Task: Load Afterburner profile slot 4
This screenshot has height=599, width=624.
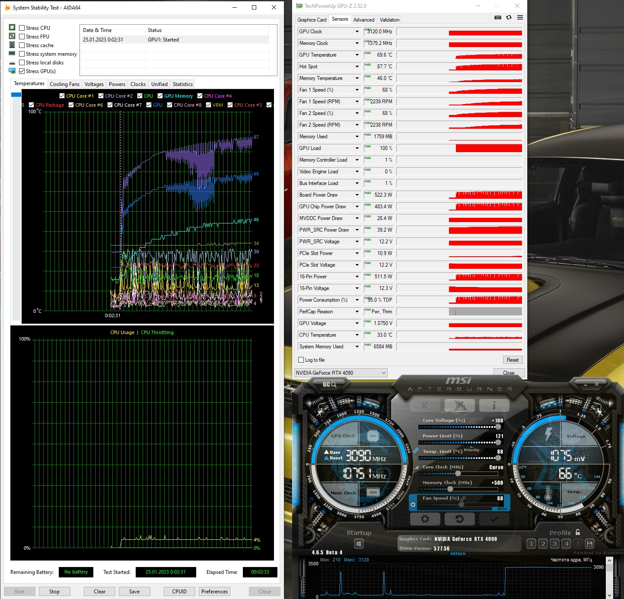Action: [566, 544]
